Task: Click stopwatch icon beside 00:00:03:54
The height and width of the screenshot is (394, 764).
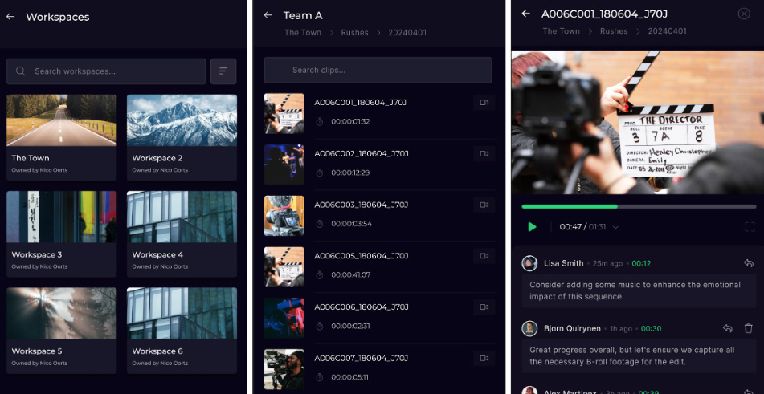Action: click(x=320, y=224)
